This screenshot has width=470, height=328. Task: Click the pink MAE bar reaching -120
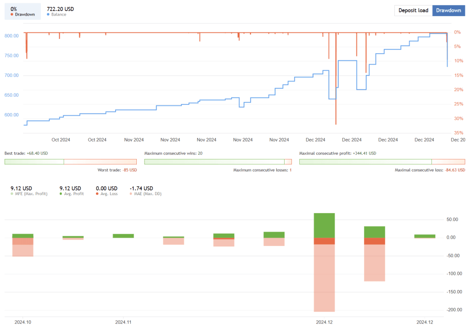click(375, 263)
